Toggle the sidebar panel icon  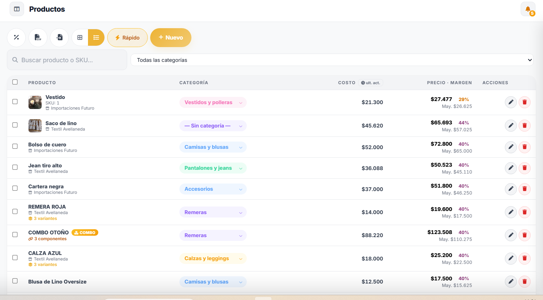17,9
